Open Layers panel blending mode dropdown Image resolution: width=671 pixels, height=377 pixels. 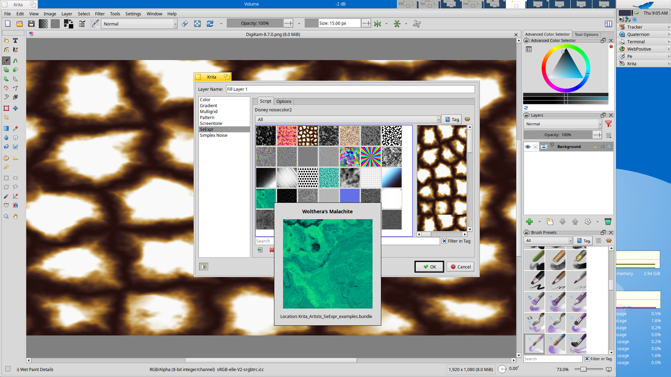563,124
